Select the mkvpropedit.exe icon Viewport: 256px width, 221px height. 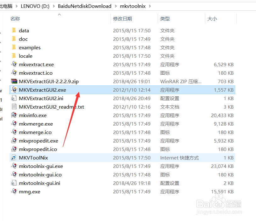pyautogui.click(x=14, y=141)
